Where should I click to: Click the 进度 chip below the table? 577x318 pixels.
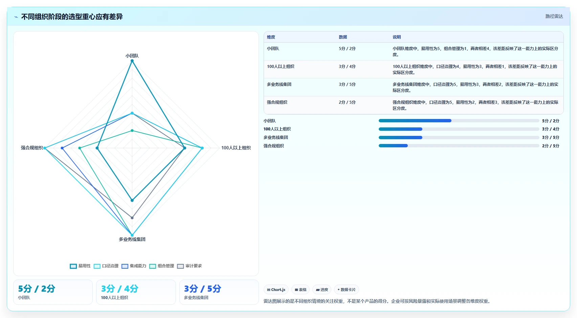322,290
